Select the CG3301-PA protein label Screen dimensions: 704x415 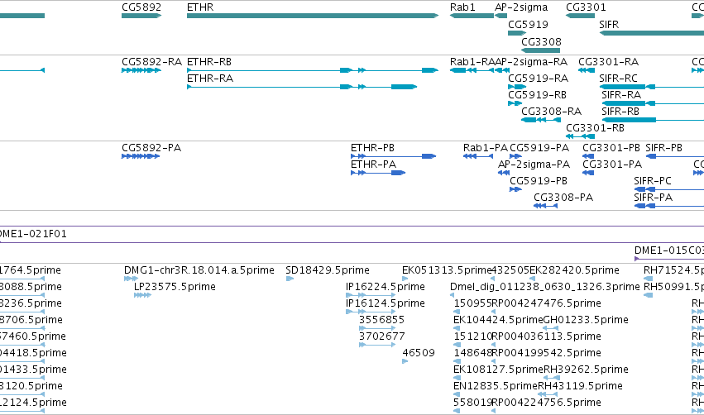click(612, 165)
